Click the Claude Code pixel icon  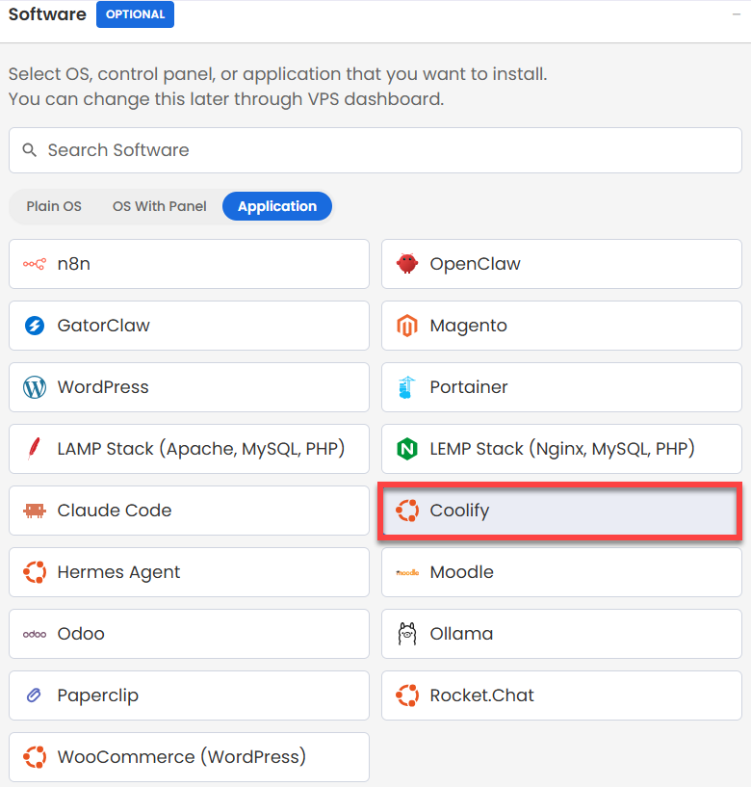coord(35,511)
